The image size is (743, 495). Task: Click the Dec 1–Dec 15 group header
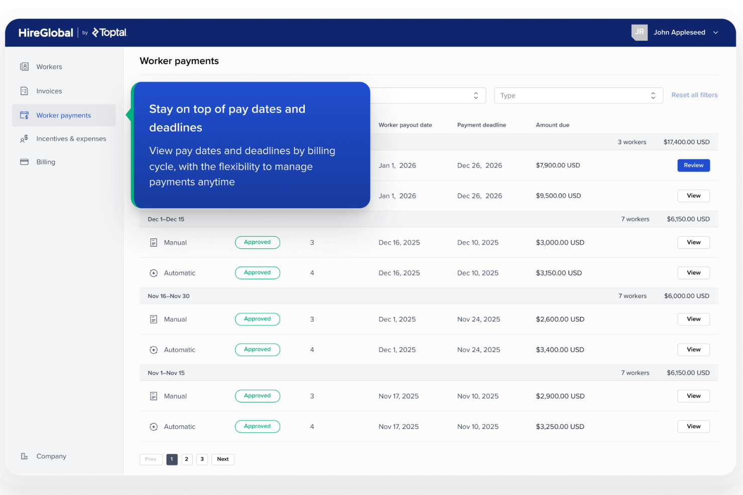pyautogui.click(x=429, y=219)
